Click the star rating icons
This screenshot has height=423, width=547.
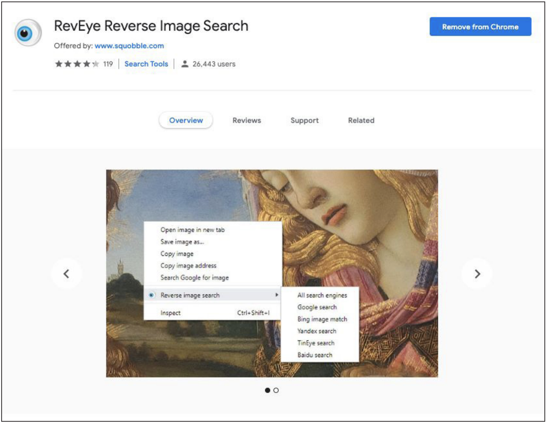[x=77, y=64]
